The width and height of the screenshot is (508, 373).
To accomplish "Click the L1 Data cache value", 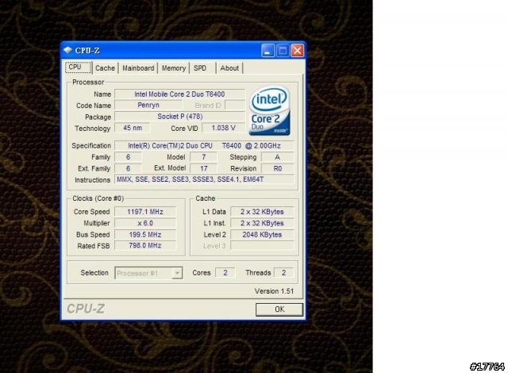I will point(262,212).
